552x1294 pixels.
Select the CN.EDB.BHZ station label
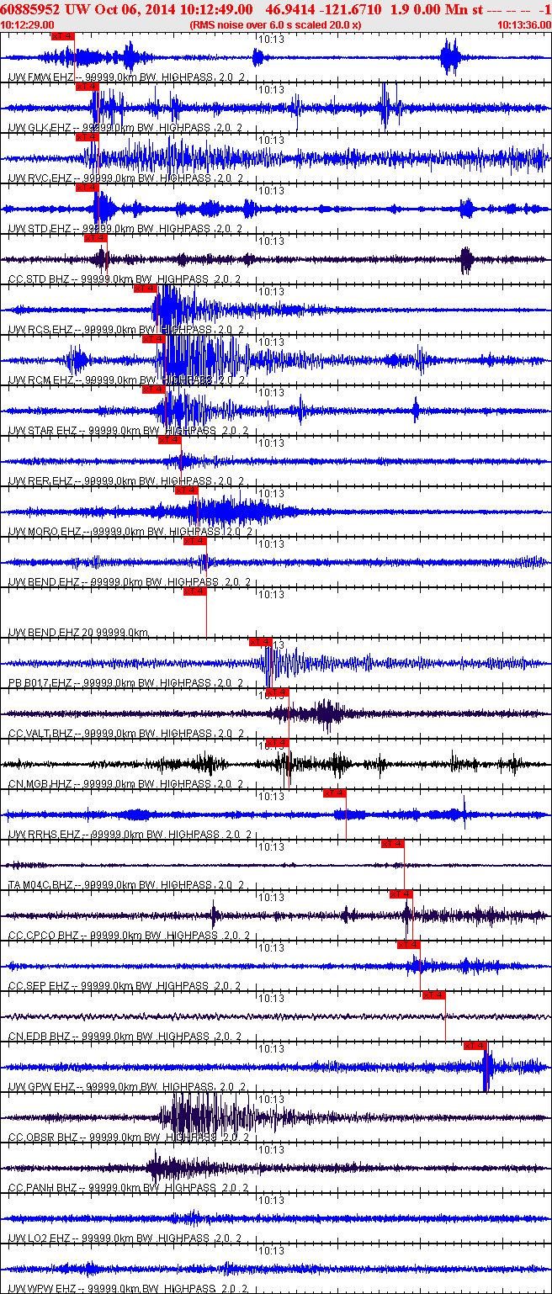pyautogui.click(x=126, y=1037)
